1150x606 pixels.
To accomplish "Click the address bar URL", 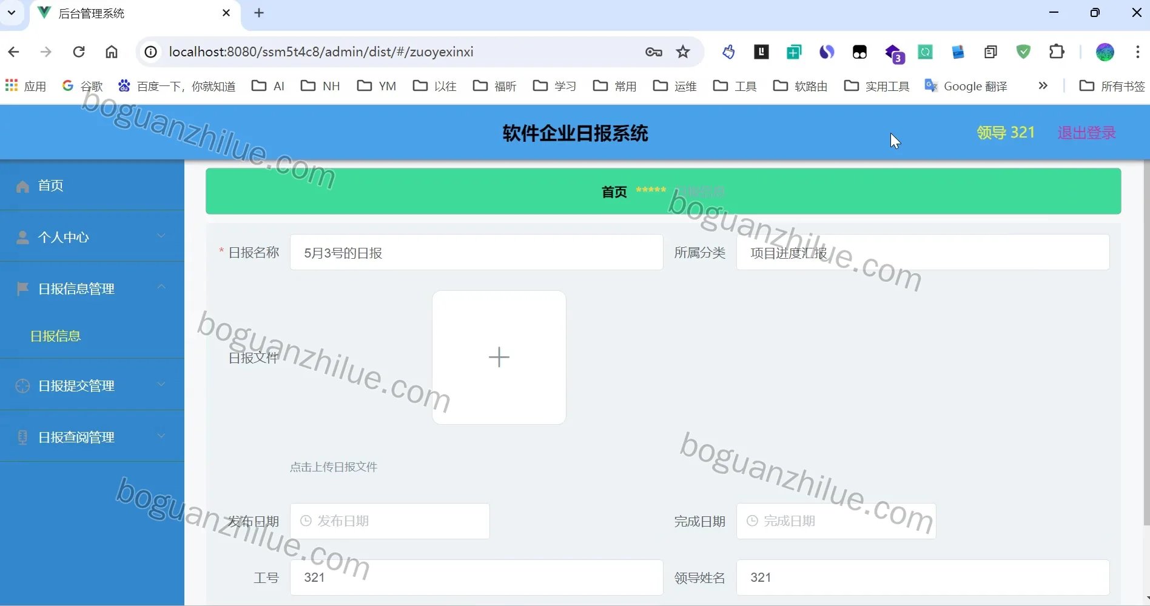I will point(321,52).
